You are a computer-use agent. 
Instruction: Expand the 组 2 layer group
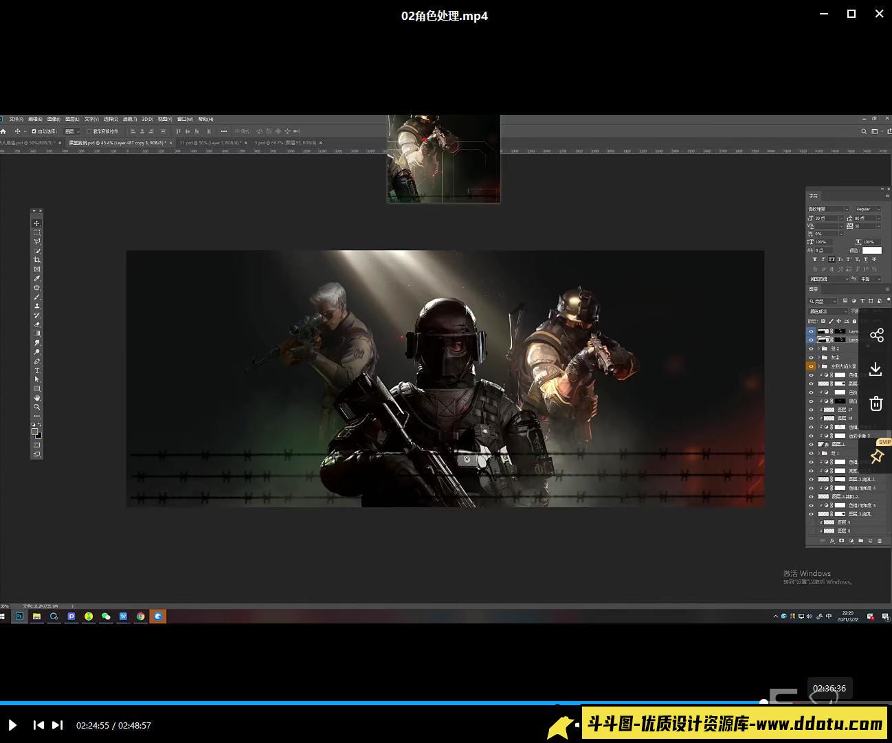(x=819, y=348)
